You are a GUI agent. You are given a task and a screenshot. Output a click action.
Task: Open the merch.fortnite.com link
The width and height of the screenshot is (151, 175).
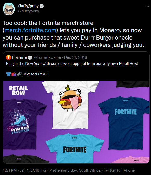30,30
